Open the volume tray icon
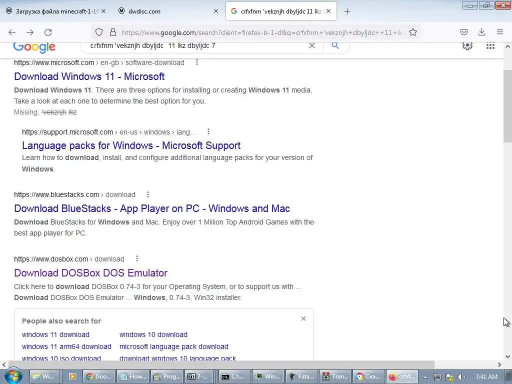 coord(461,377)
